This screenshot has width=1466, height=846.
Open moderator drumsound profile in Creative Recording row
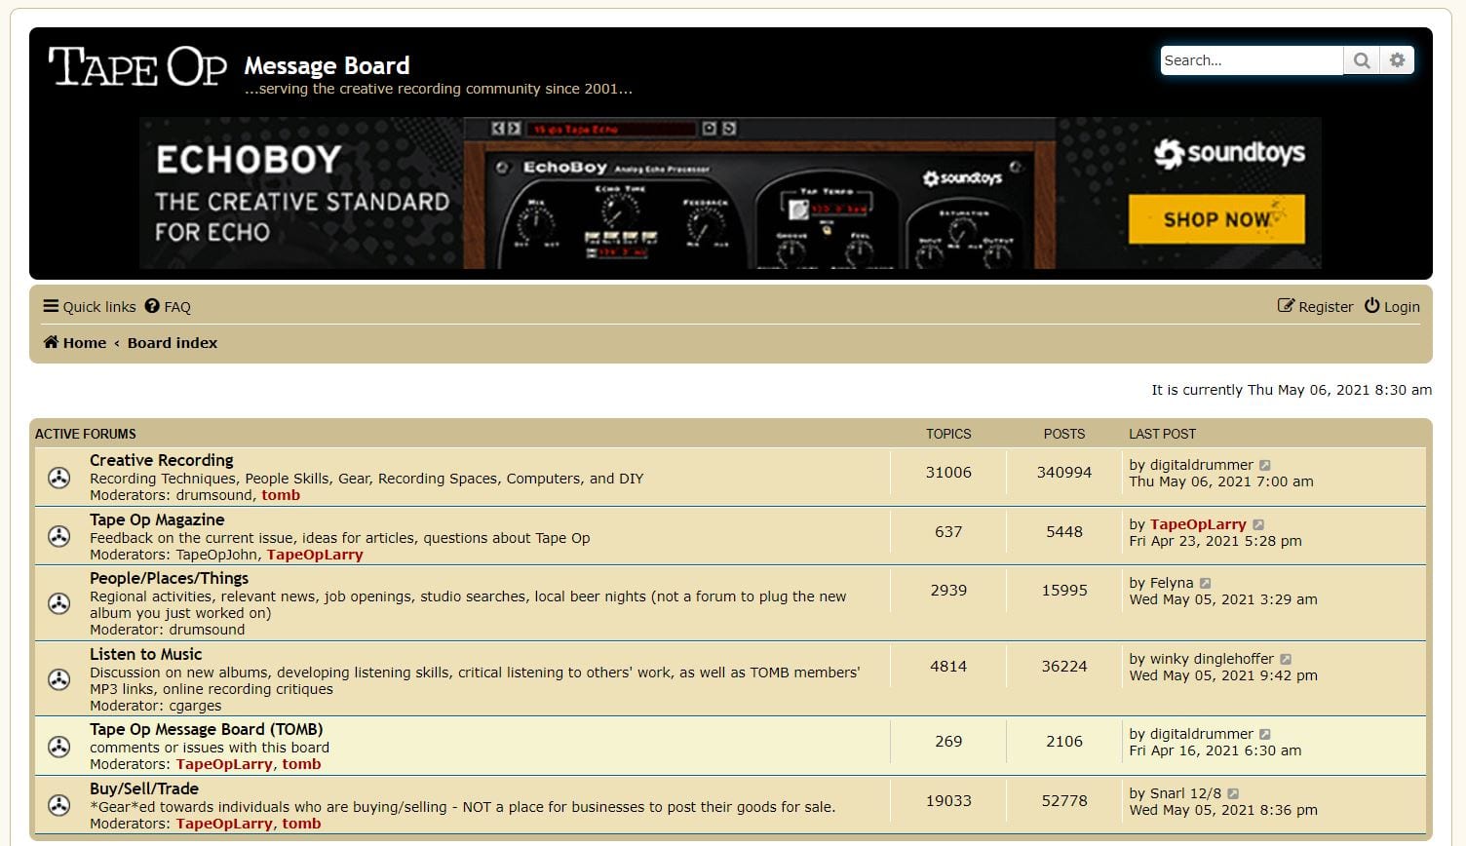pyautogui.click(x=215, y=495)
